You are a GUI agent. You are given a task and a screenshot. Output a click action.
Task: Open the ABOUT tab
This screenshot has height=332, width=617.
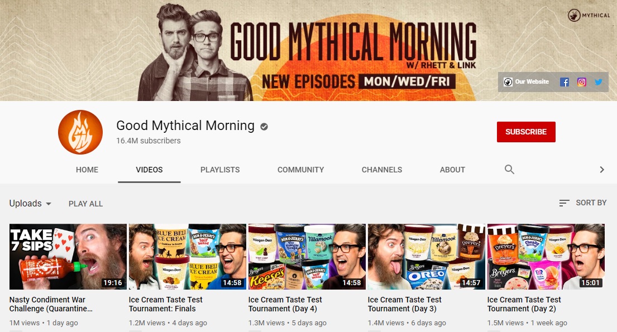[452, 170]
